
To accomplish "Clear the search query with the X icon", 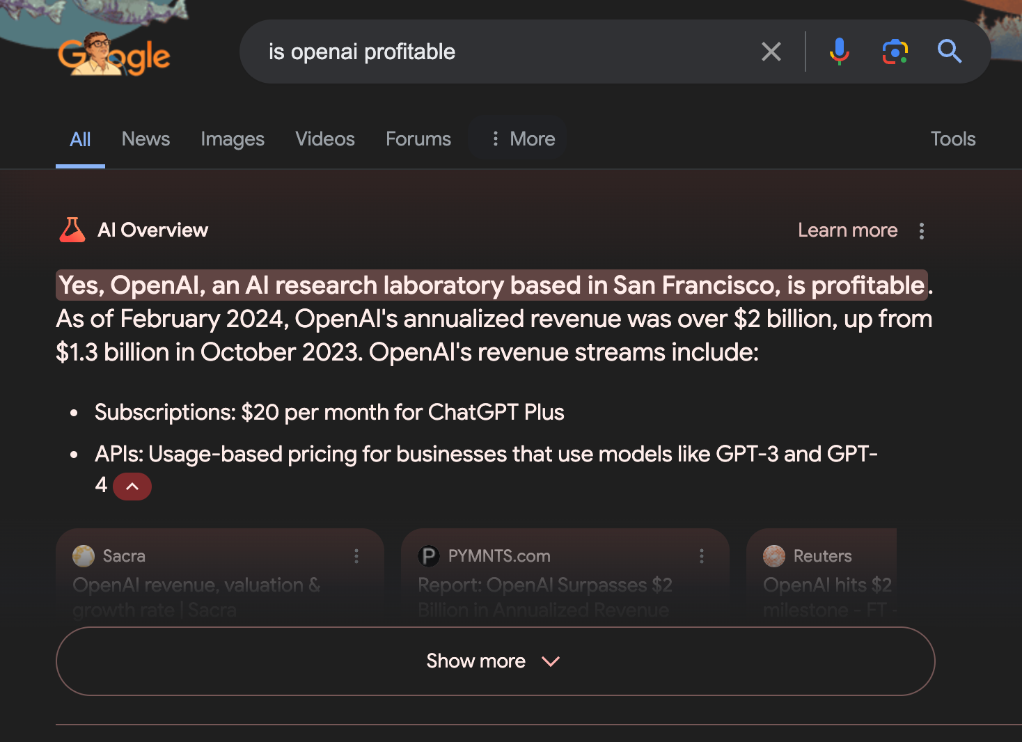I will coord(771,52).
